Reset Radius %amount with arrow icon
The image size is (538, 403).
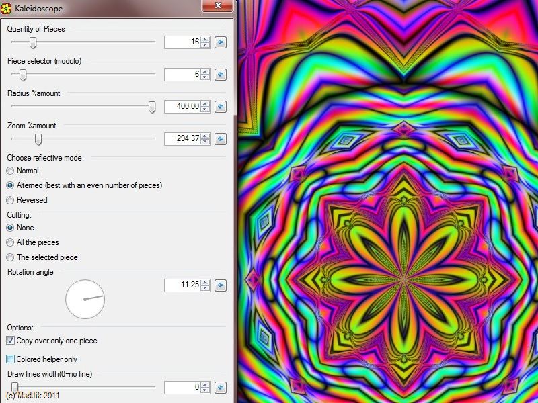pyautogui.click(x=221, y=107)
